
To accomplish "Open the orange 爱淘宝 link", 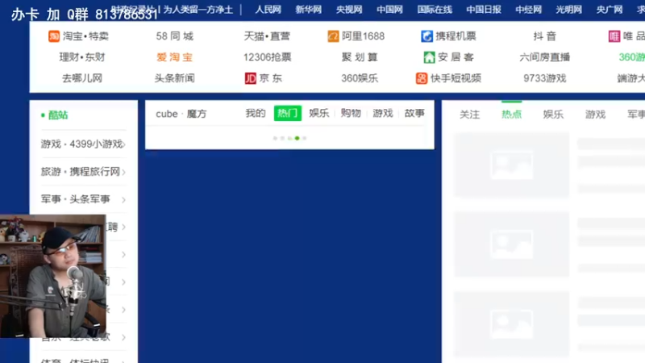I will [174, 57].
